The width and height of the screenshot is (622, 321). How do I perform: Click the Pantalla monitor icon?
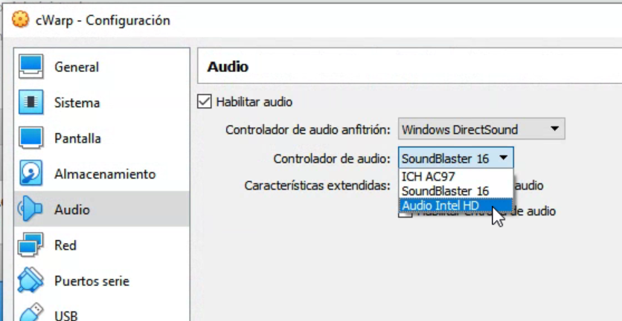31,138
